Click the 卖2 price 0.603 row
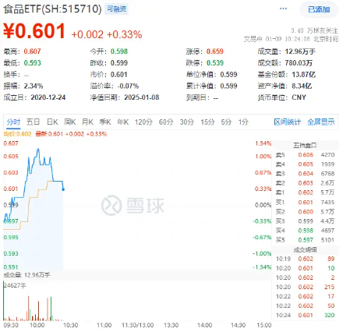This screenshot has width=343, height=332. (305, 183)
